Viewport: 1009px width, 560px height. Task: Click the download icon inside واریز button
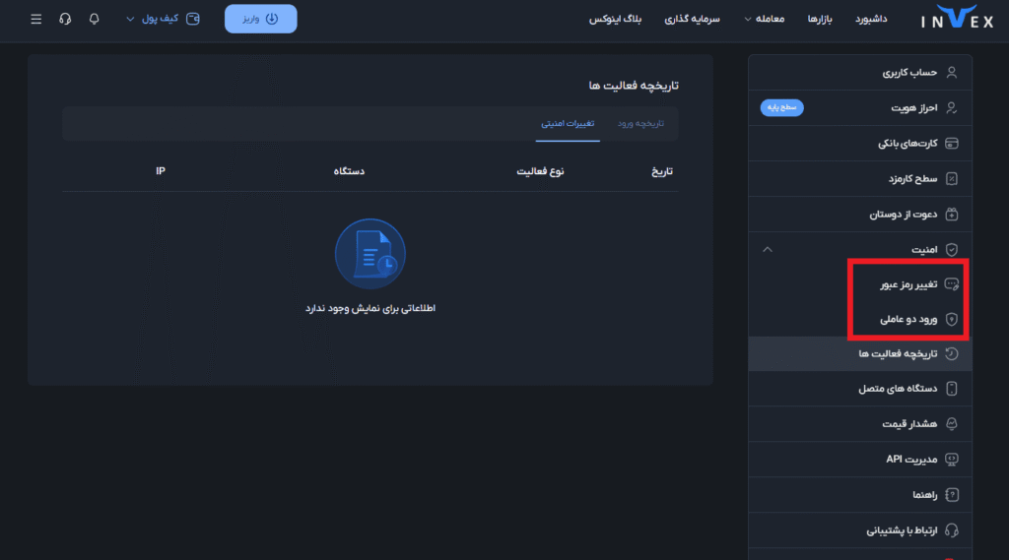click(x=272, y=19)
